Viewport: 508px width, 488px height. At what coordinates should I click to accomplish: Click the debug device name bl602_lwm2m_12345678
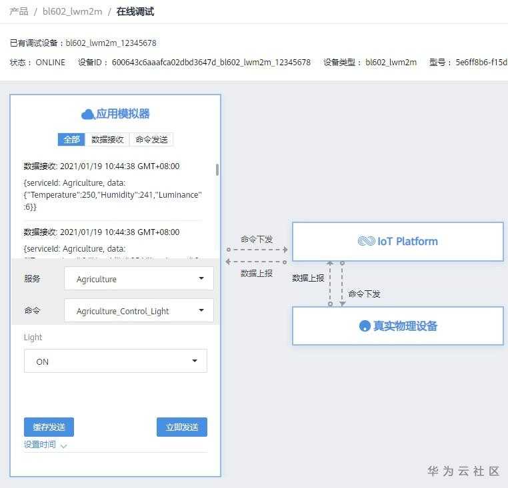coord(111,43)
